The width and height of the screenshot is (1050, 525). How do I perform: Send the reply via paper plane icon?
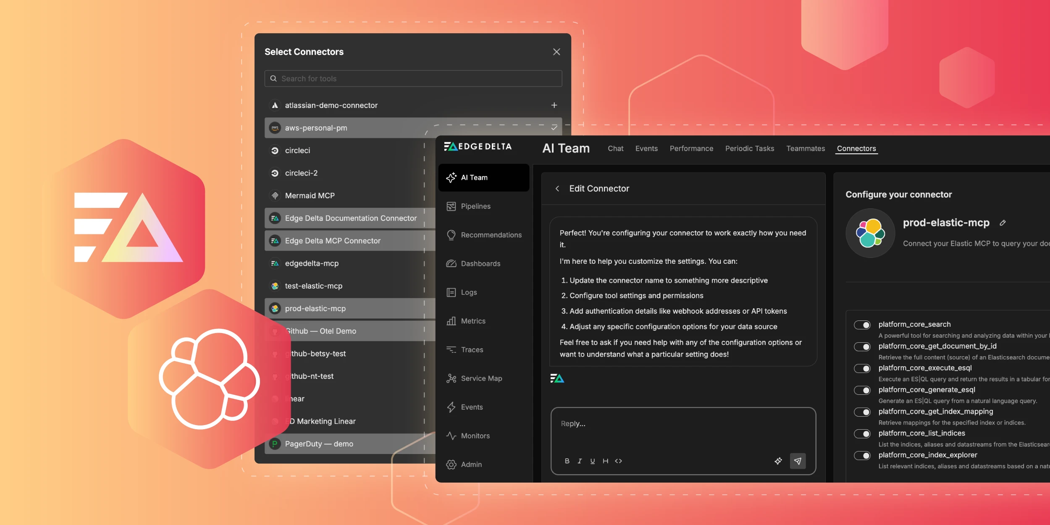798,461
